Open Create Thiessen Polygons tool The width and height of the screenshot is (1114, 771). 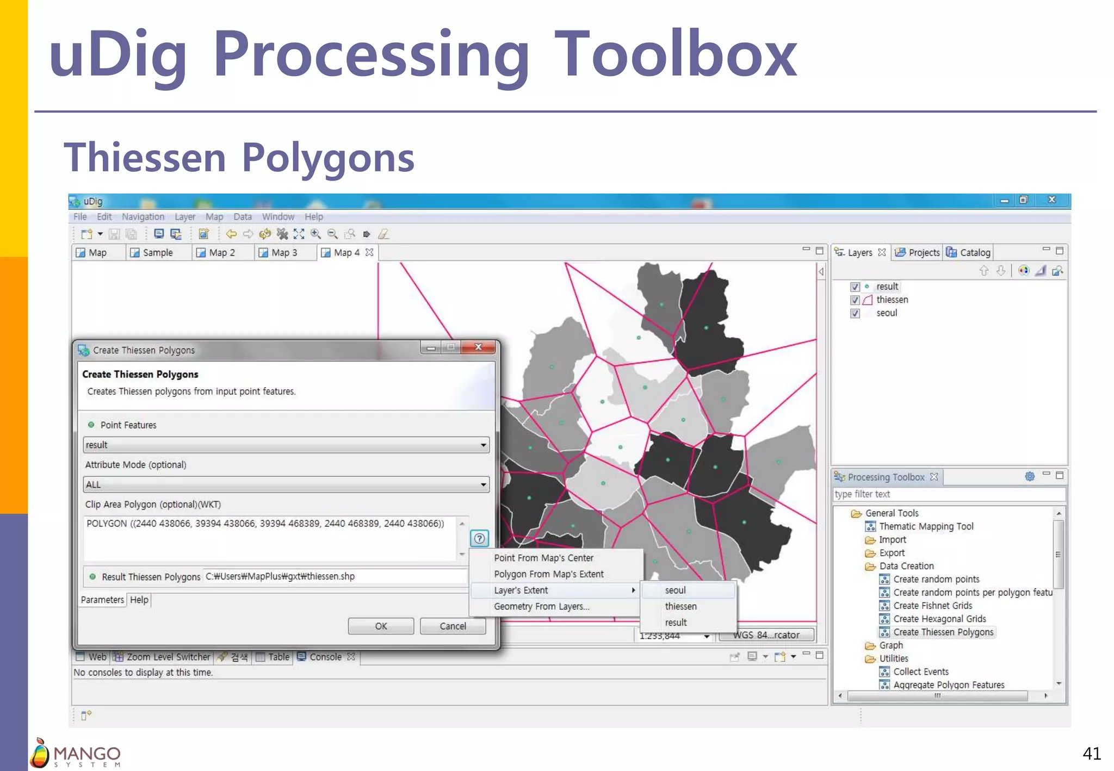[937, 632]
